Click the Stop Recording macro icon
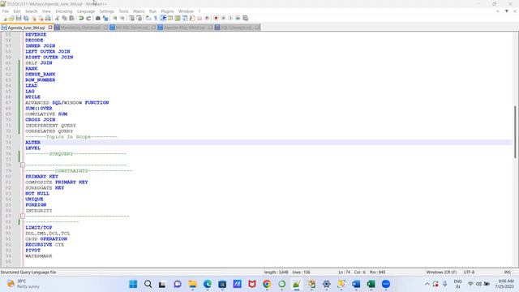The width and height of the screenshot is (519, 292). tap(224, 18)
